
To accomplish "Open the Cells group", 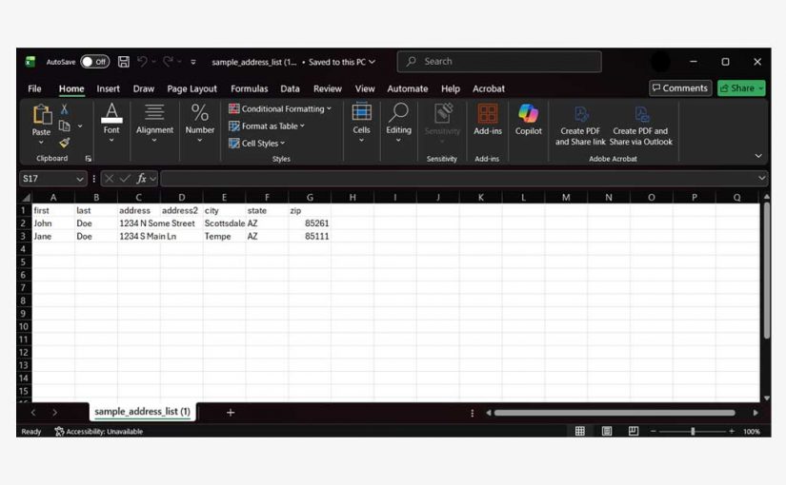I will [x=361, y=123].
